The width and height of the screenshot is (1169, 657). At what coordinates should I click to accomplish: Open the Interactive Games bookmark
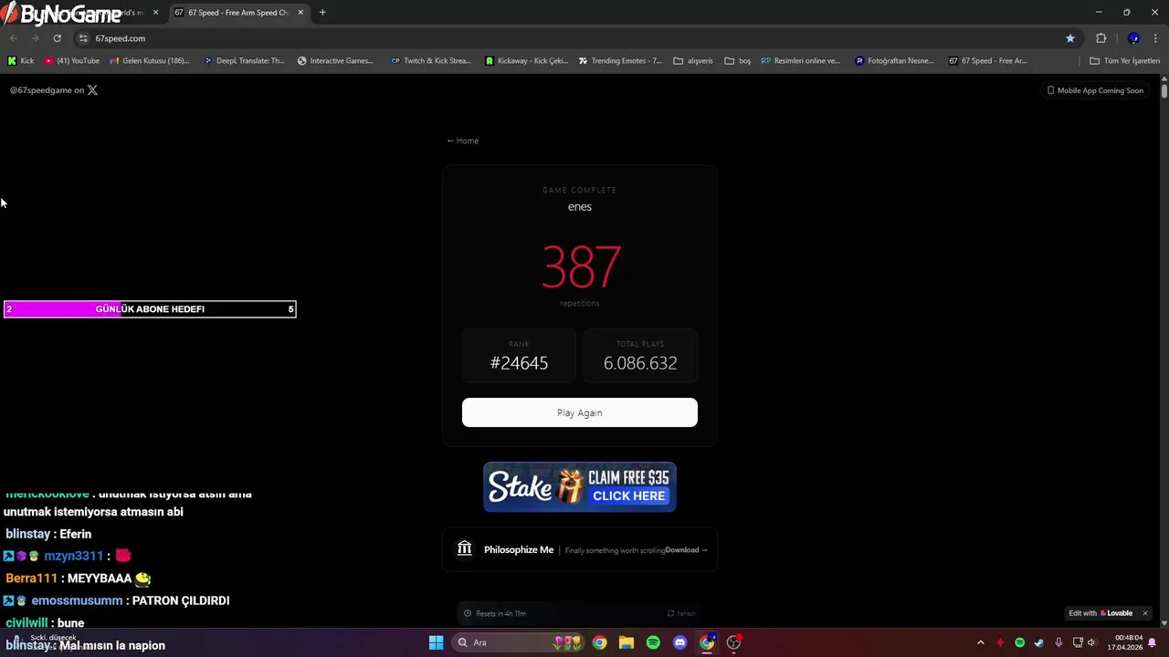tap(335, 61)
